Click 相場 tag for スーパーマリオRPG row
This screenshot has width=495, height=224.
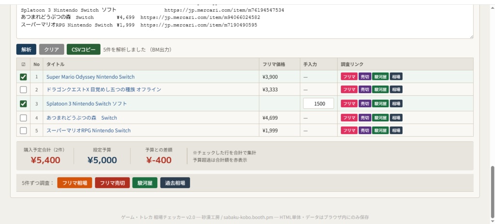click(396, 131)
